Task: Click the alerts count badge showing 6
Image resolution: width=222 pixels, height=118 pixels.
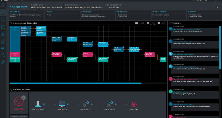Action: (23, 98)
